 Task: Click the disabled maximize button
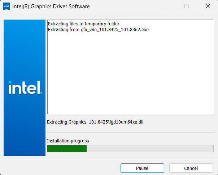[187, 6]
